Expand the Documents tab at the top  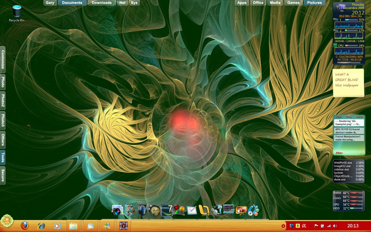(x=72, y=3)
